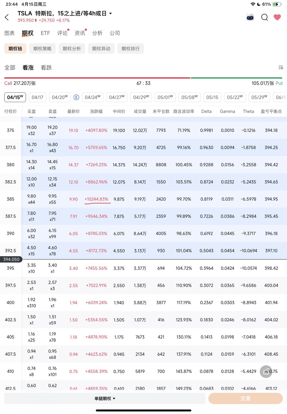The width and height of the screenshot is (287, 414).
Task: Select the 04/15 expiration date
Action: click(x=15, y=97)
